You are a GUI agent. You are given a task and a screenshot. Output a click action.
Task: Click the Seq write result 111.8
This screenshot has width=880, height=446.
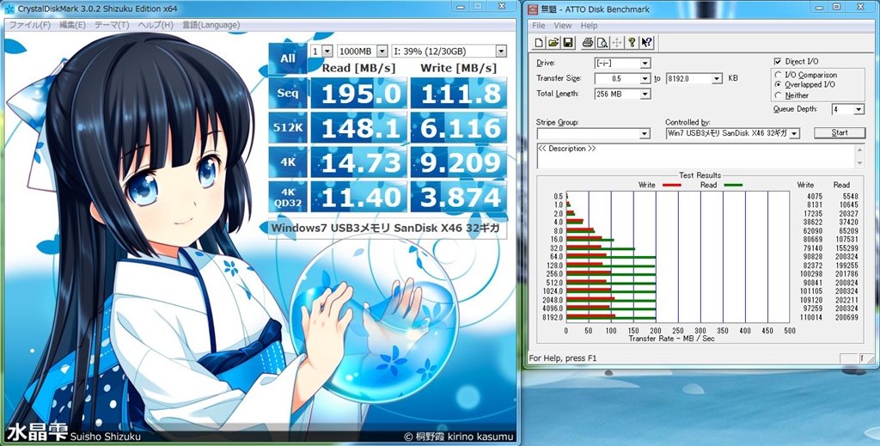pyautogui.click(x=459, y=93)
